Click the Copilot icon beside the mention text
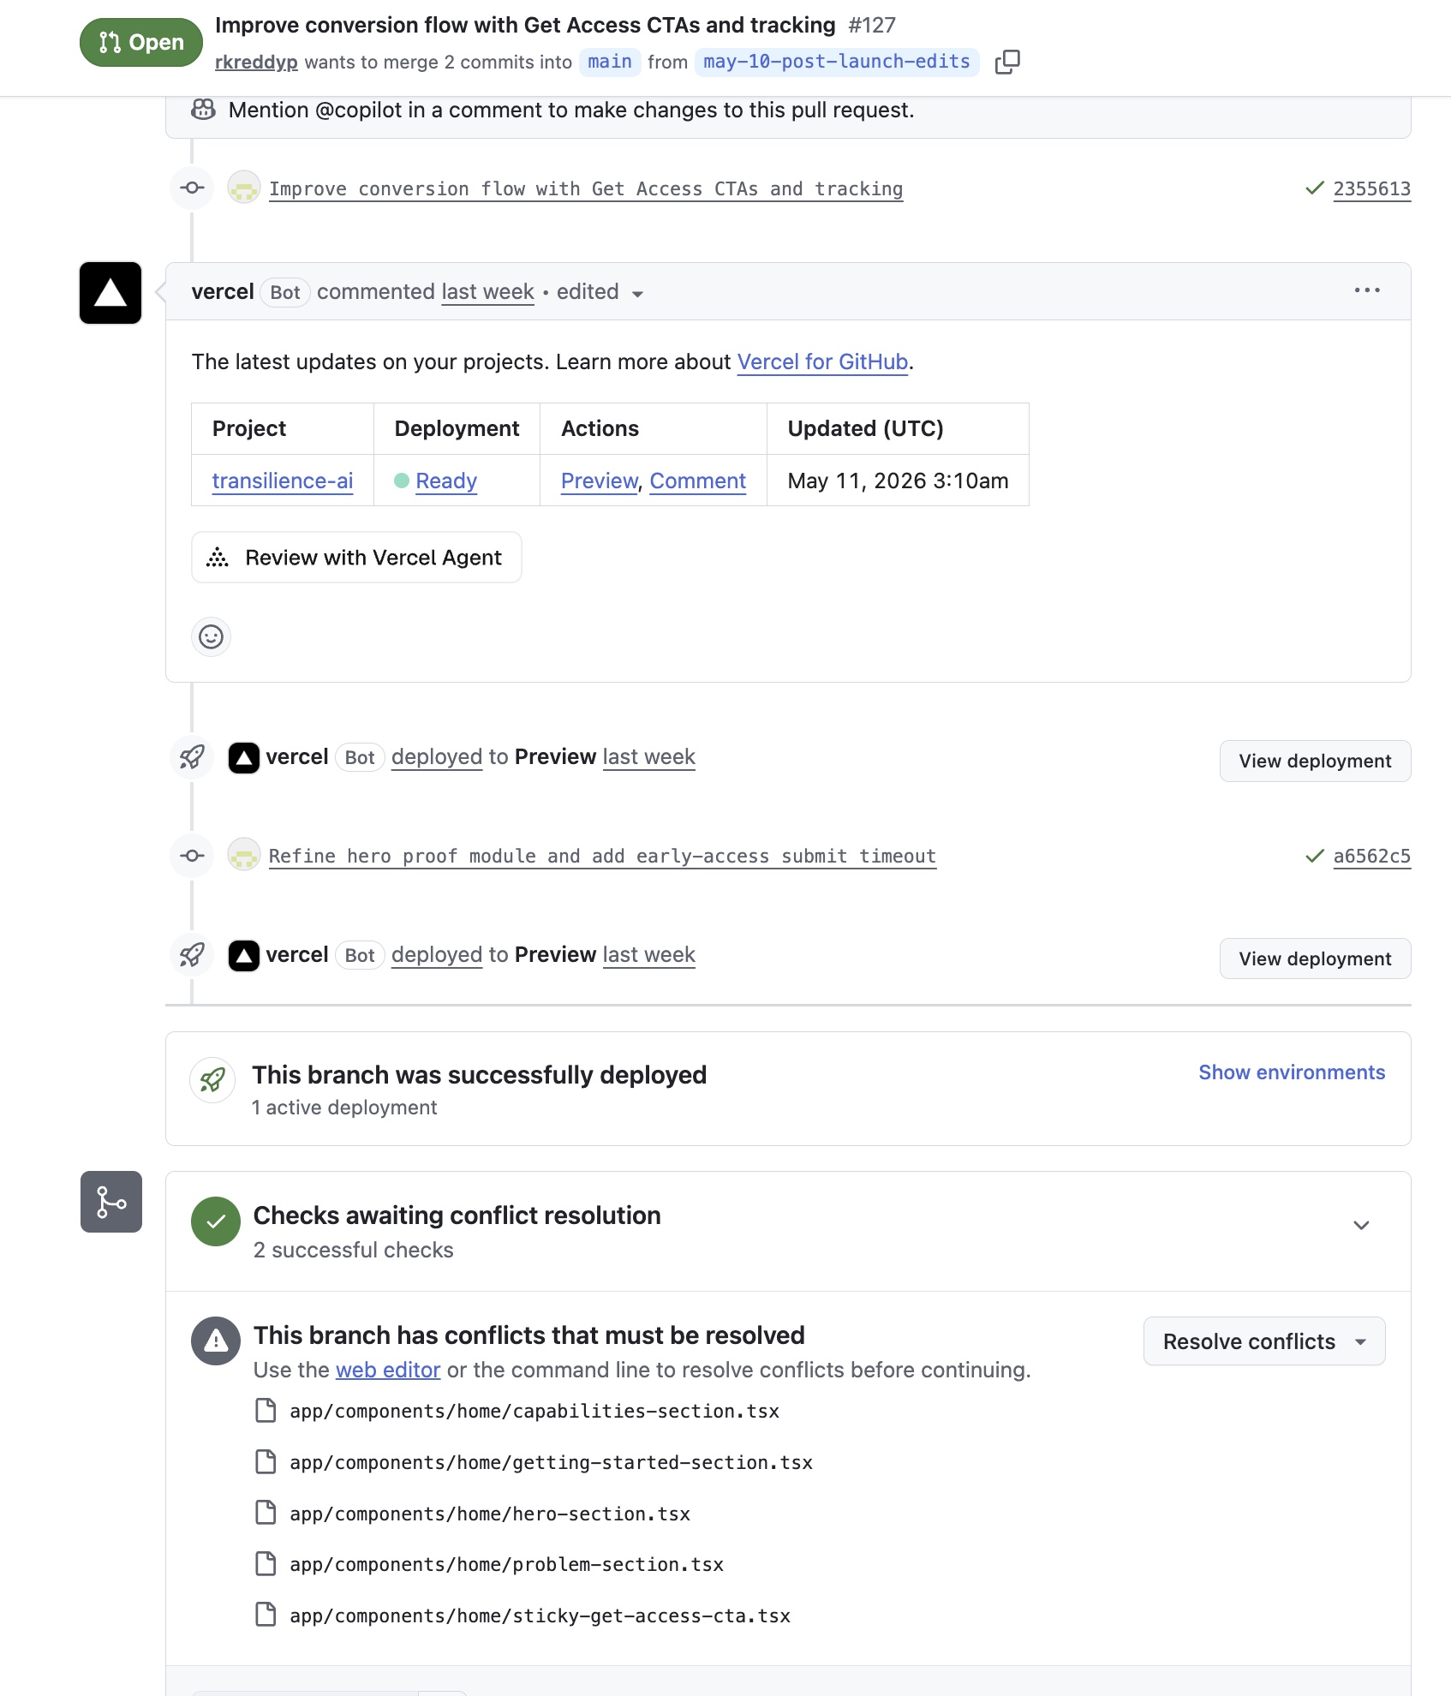 click(x=203, y=110)
